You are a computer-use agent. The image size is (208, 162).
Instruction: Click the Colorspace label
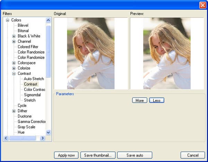point(27,63)
